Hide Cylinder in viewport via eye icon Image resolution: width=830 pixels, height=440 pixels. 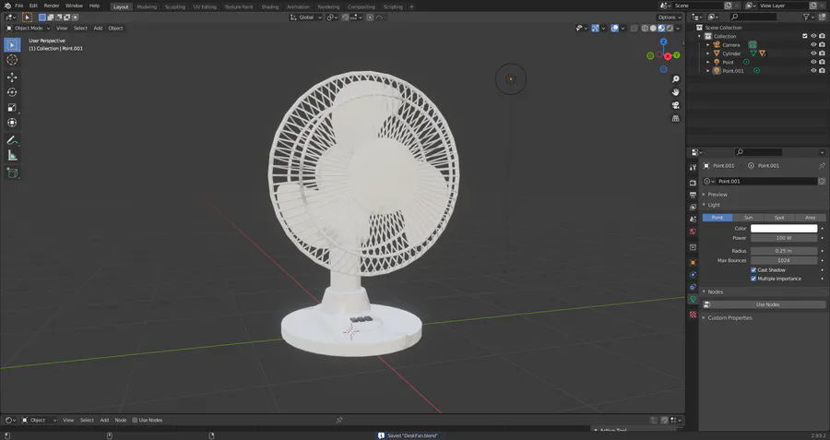[813, 54]
